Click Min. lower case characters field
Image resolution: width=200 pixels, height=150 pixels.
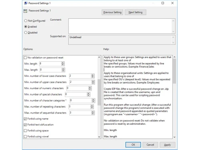80,76
